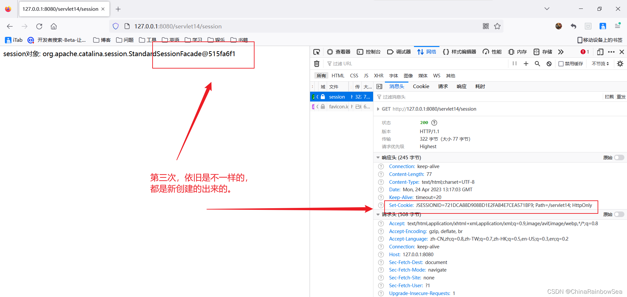Select the session request row
Screen dimensions: 627x297
click(x=341, y=97)
